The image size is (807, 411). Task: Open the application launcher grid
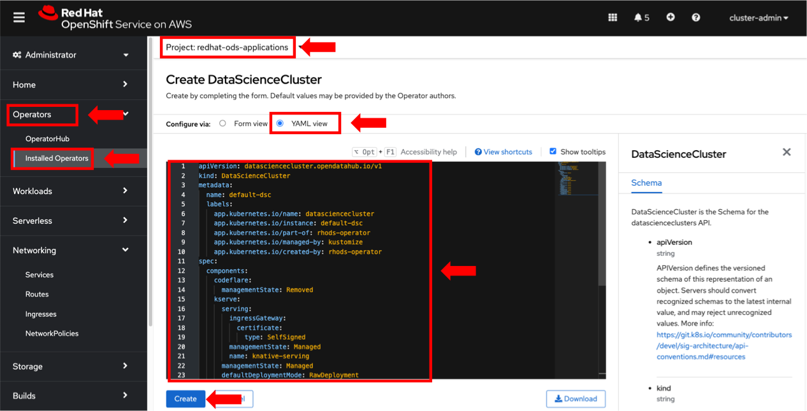[613, 17]
